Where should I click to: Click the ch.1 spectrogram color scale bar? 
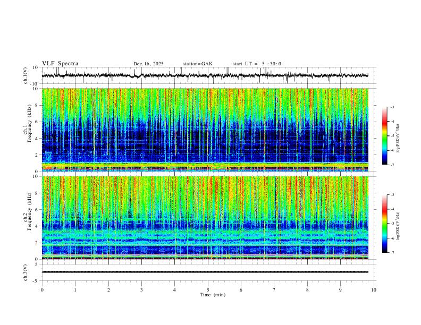385,136
